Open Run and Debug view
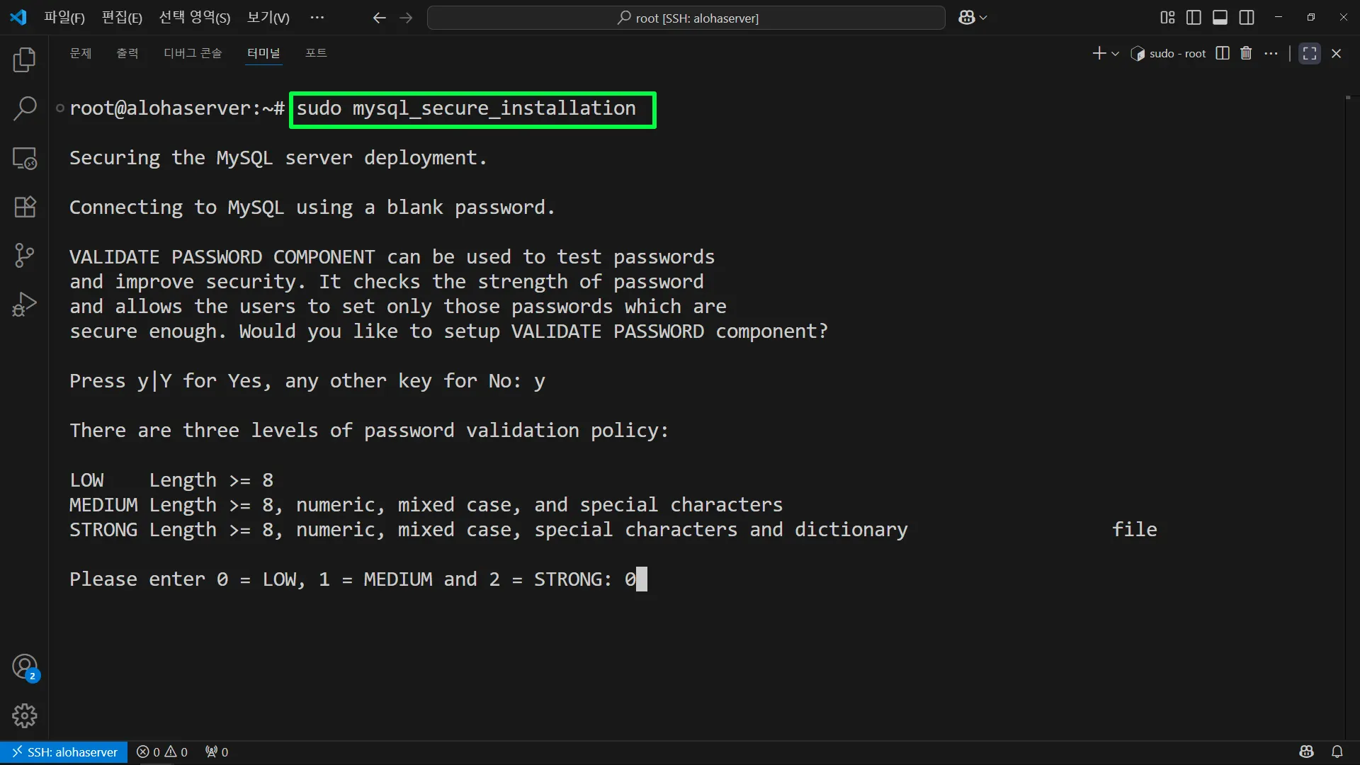Screen dimensions: 1360x765 [x=25, y=305]
